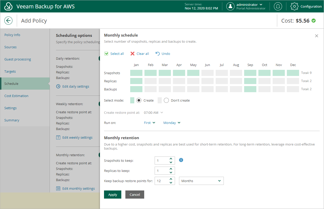The width and height of the screenshot is (324, 209).
Task: Open the Monday weekday dropdown
Action: pos(172,123)
